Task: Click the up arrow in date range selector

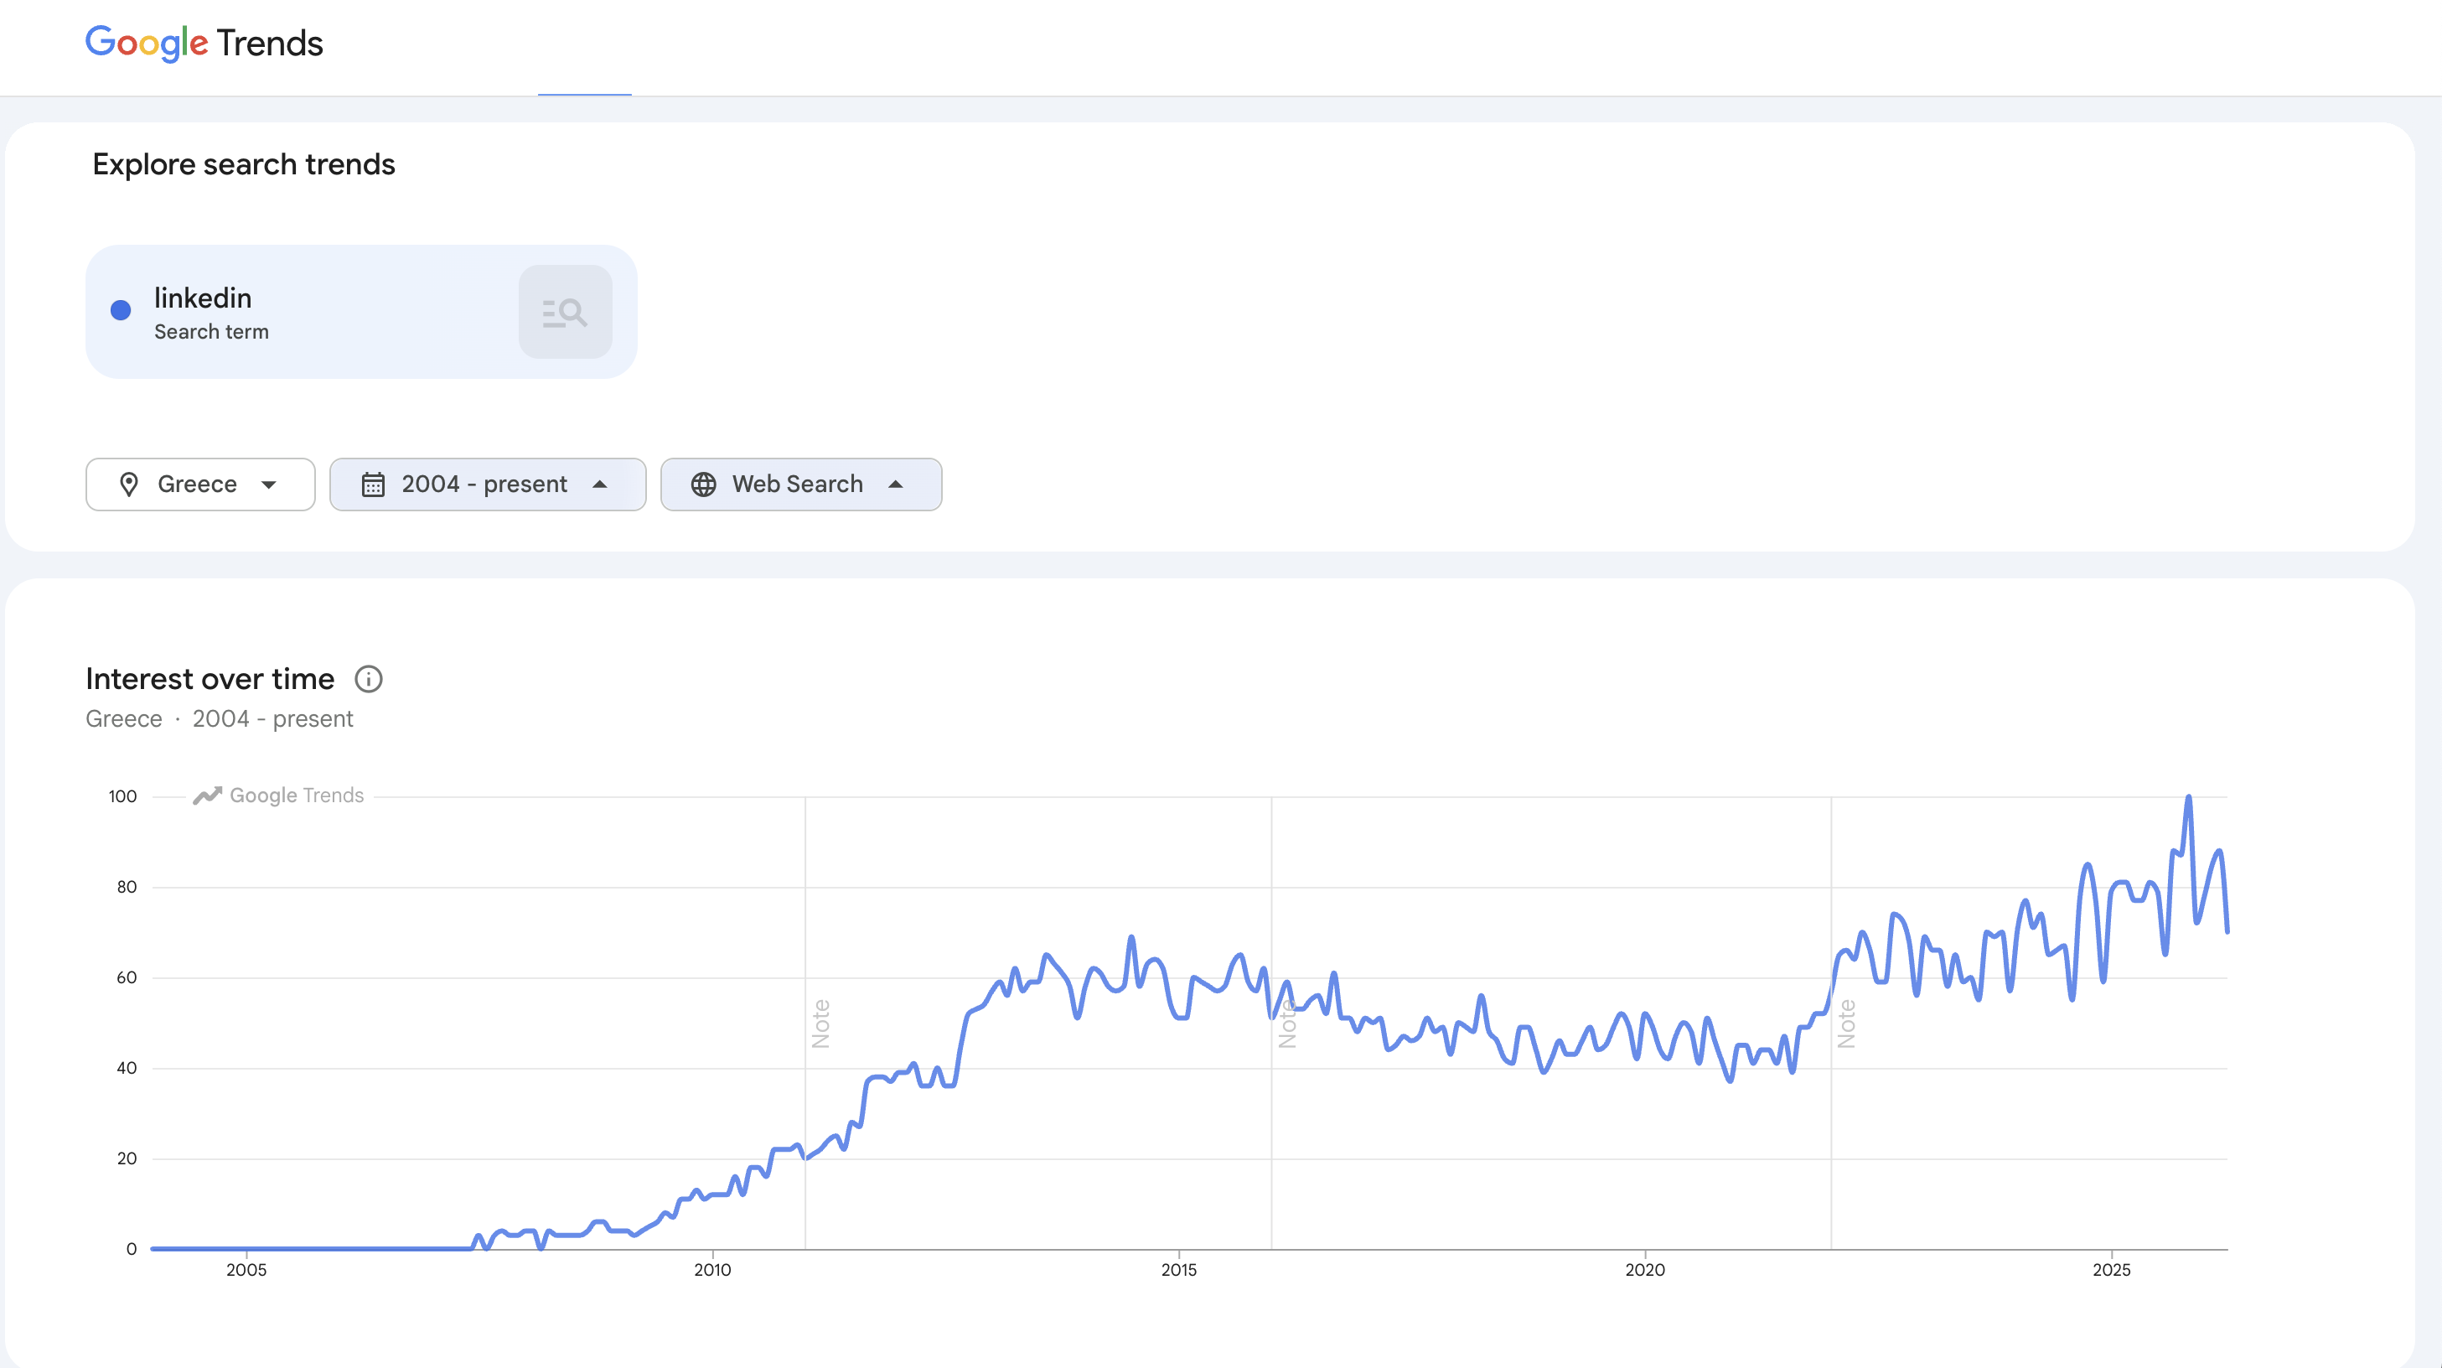Action: coord(600,484)
